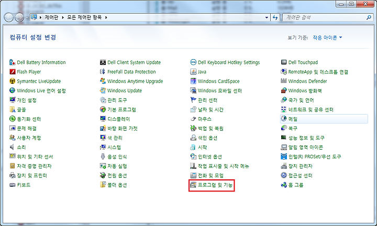Expand the 제어판 breadcrumb arrow
The height and width of the screenshot is (226, 377).
63,18
